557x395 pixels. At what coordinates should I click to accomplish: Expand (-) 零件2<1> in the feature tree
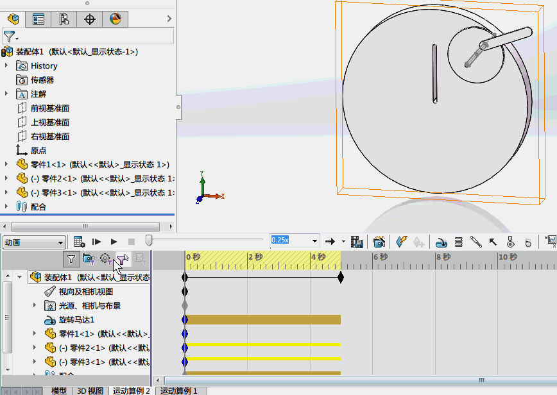6,178
